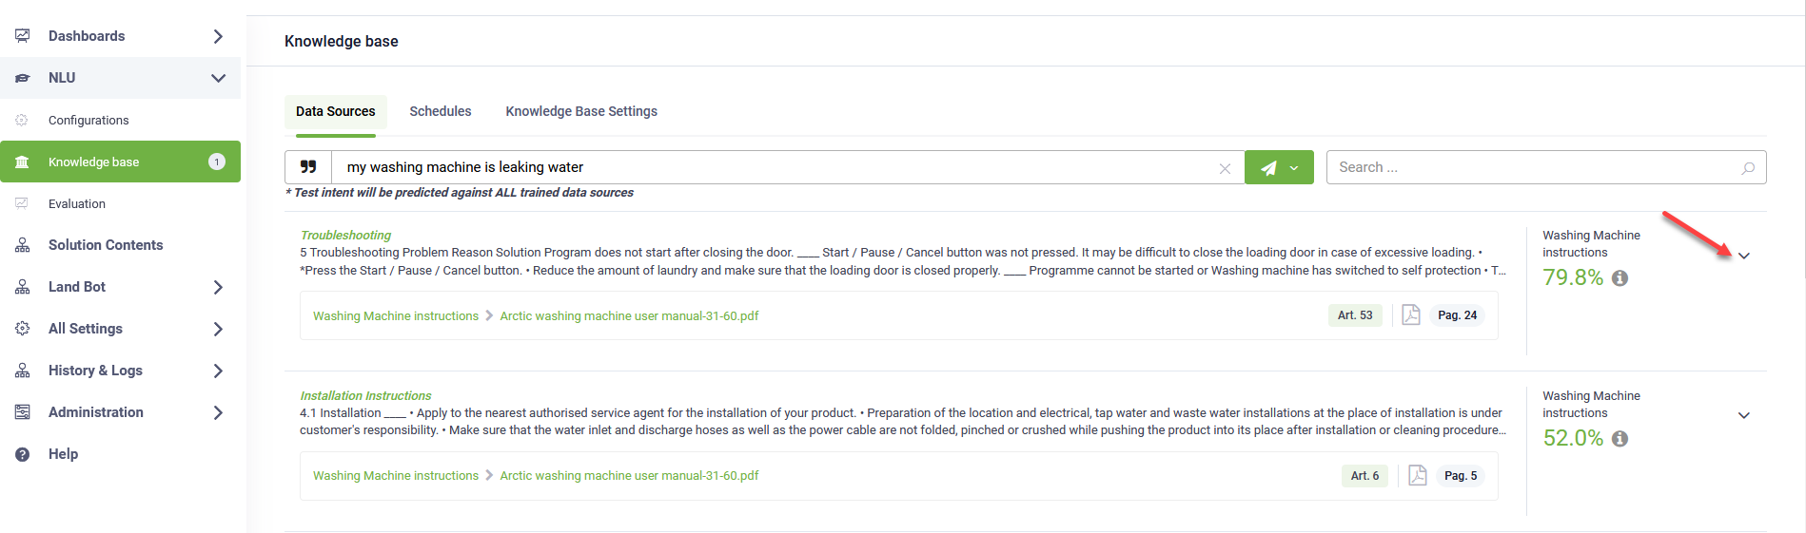This screenshot has width=1806, height=533.
Task: Open PDF icon beside Pag. 24
Action: coord(1411,315)
